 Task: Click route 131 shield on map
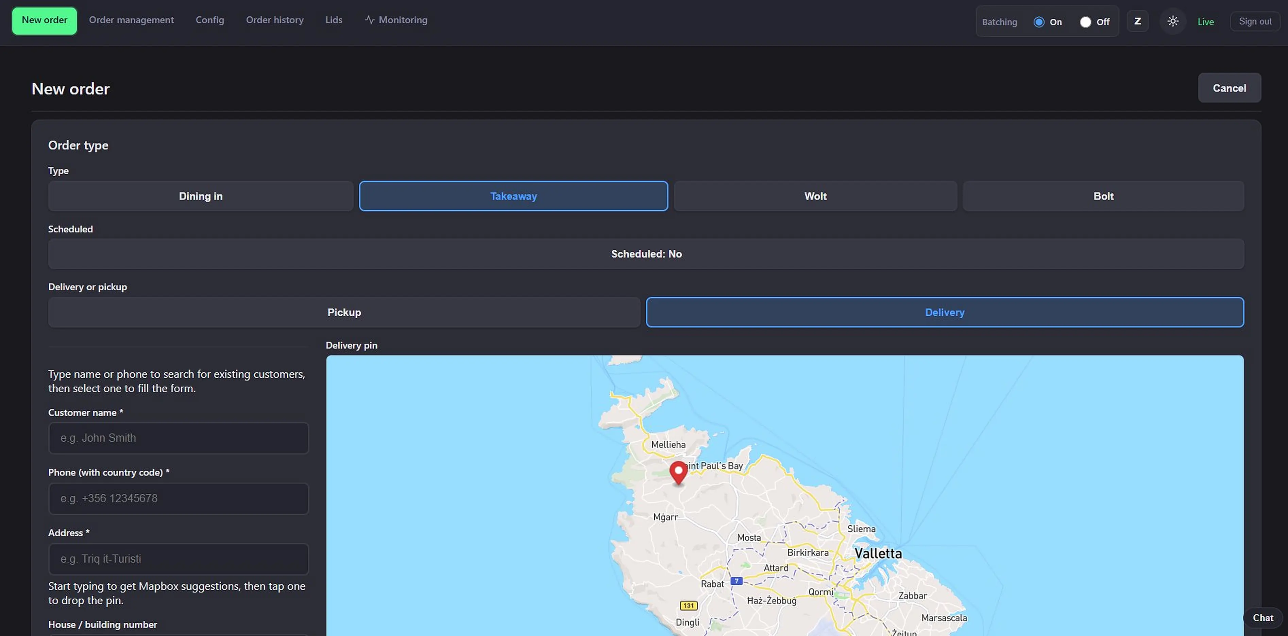tap(689, 605)
